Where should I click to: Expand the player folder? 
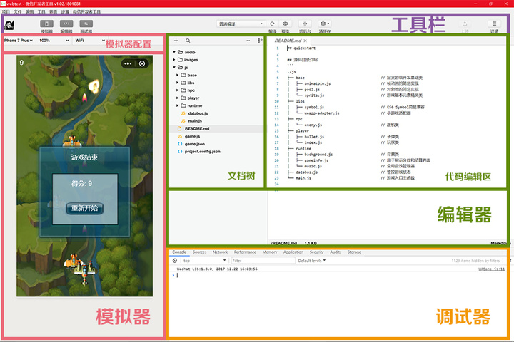tap(177, 98)
